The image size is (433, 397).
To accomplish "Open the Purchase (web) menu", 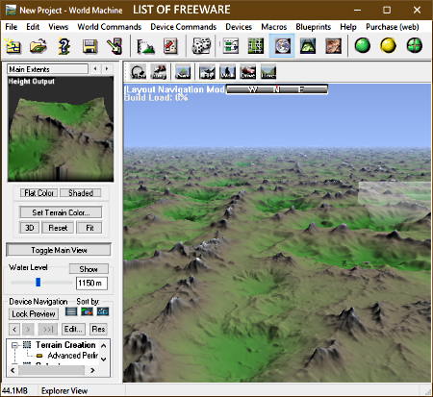I will [393, 27].
